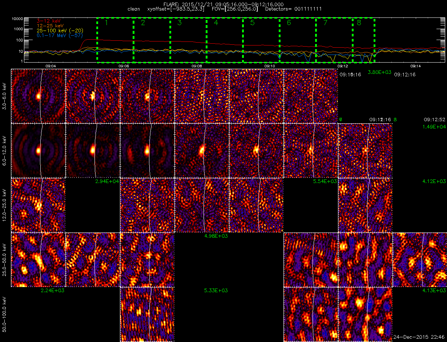Click the '25.0-50.0 keV' row label

coord(4,259)
